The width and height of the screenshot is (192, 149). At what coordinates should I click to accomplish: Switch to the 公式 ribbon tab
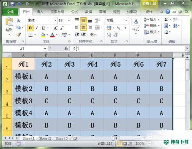point(74,12)
